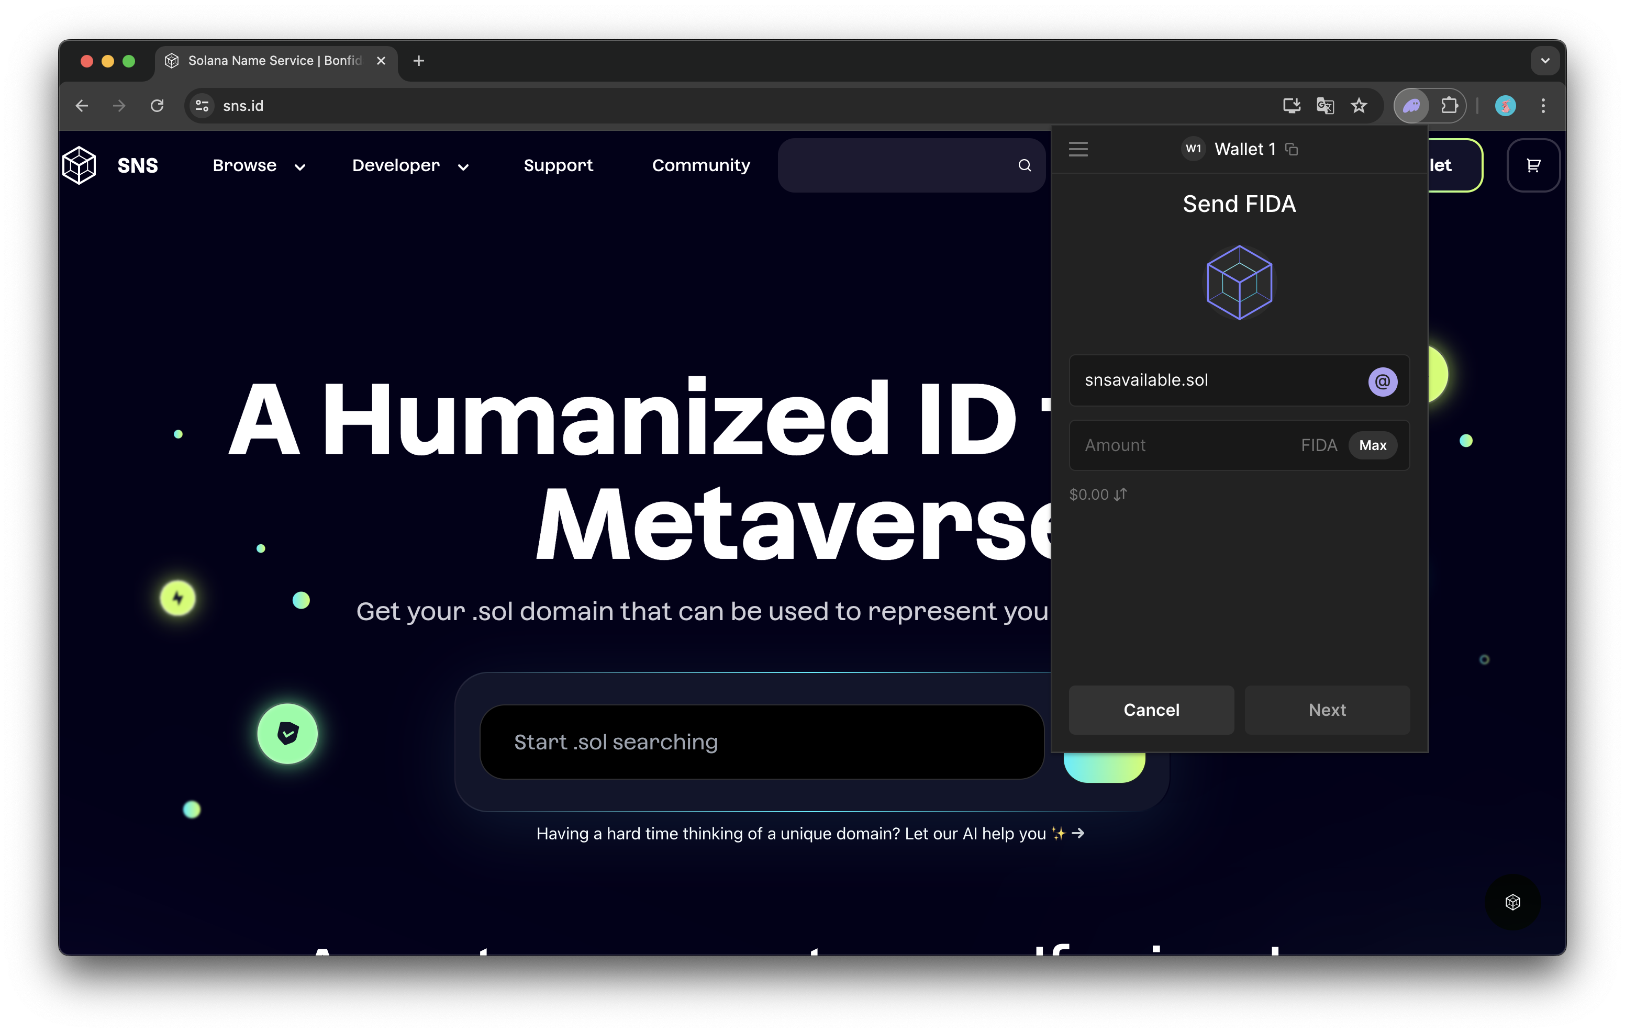Click the SNS cube logo
This screenshot has width=1625, height=1033.
80,165
